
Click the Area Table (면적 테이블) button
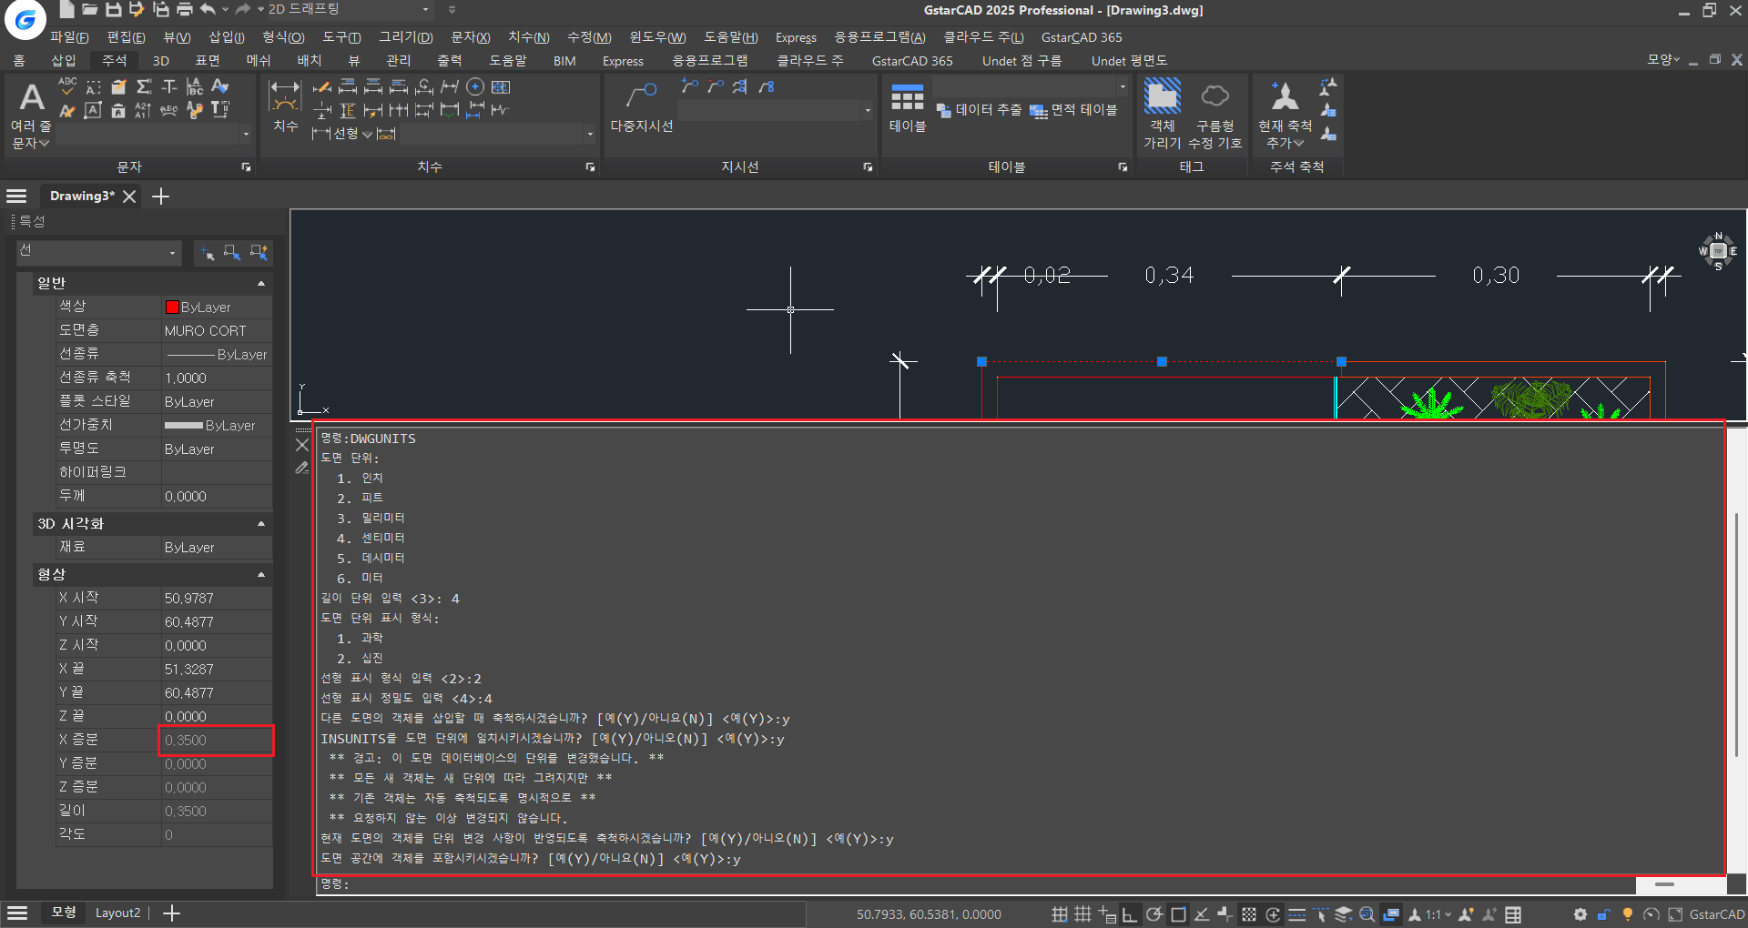coord(1073,110)
